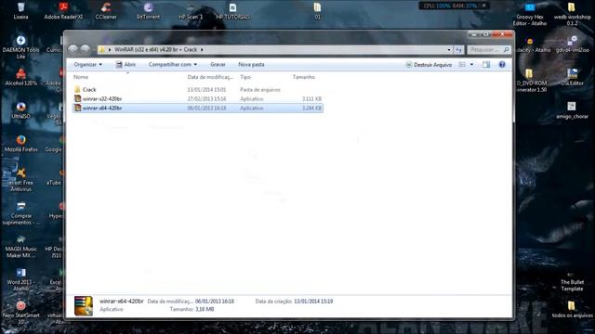Launch DAEMON Tools Lite from desktop

click(x=20, y=47)
